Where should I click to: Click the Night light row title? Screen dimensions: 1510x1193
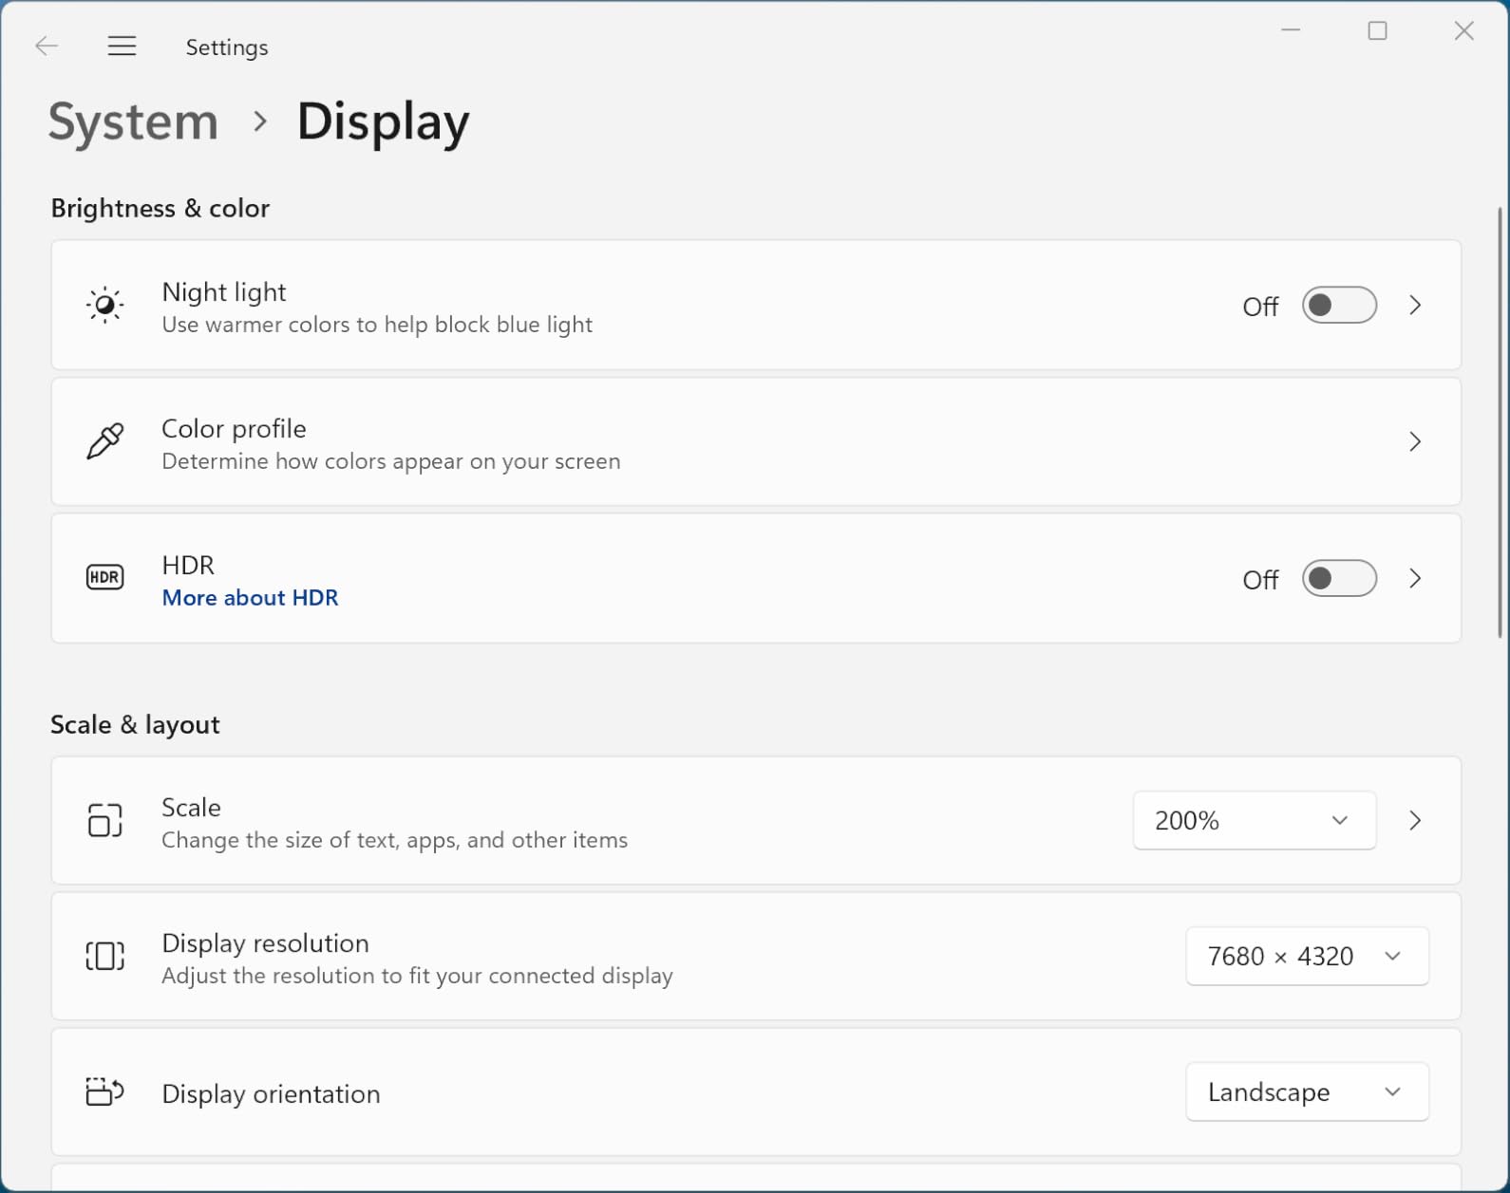[224, 292]
